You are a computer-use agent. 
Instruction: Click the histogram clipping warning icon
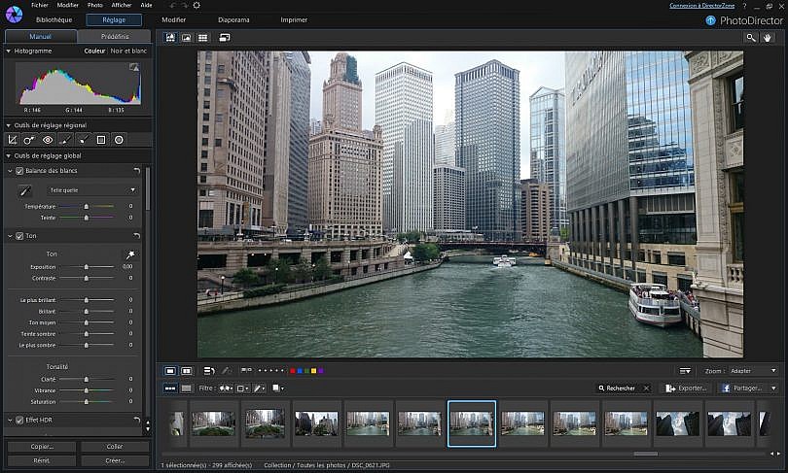133,67
